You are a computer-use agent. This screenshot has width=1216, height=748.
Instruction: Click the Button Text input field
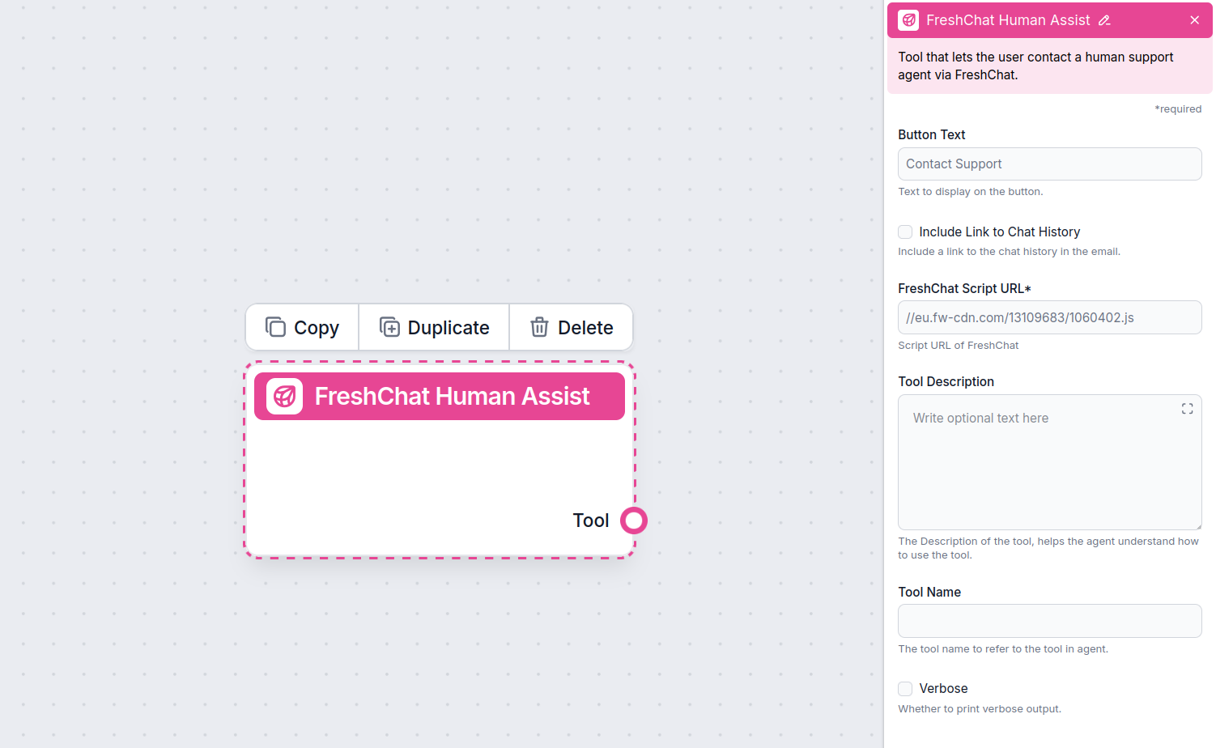[1049, 164]
